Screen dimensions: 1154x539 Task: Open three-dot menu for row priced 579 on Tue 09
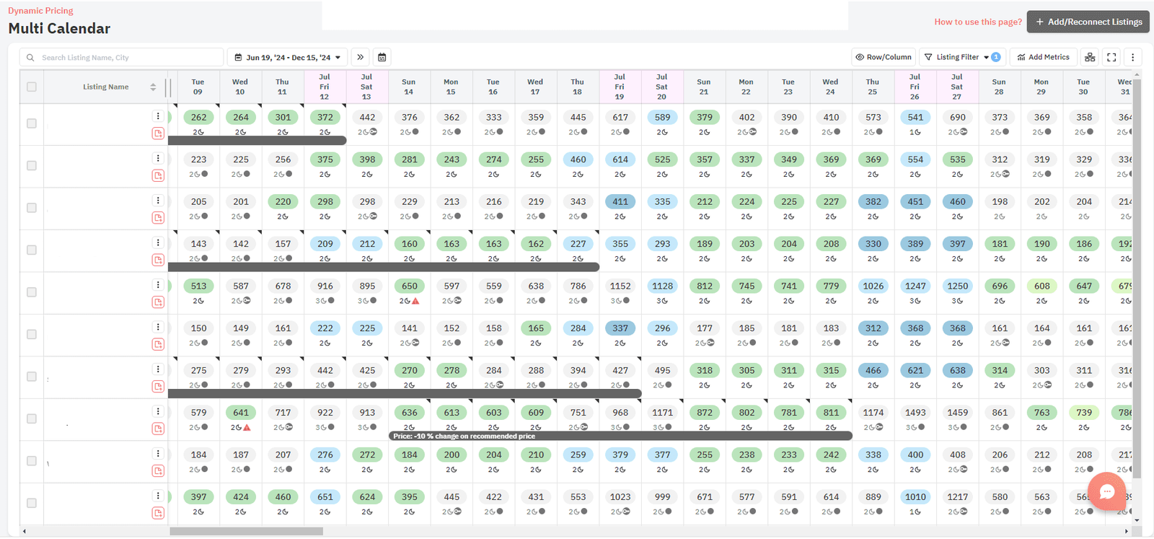click(x=158, y=411)
